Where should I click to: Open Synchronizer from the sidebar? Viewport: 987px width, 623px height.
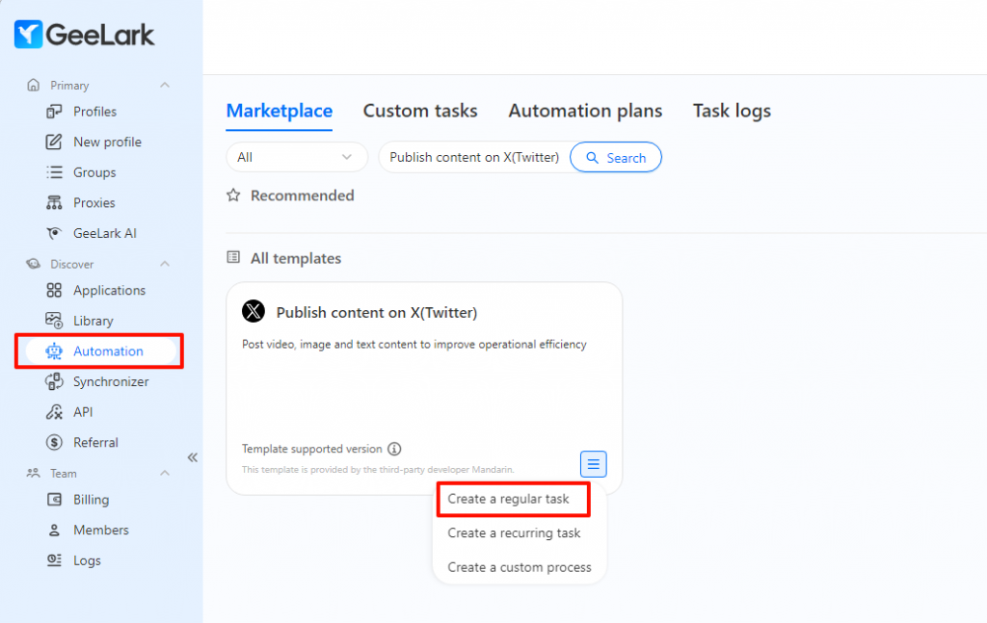[111, 381]
